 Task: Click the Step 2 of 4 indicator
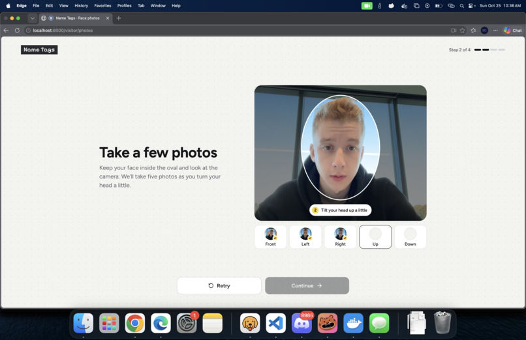(x=476, y=50)
